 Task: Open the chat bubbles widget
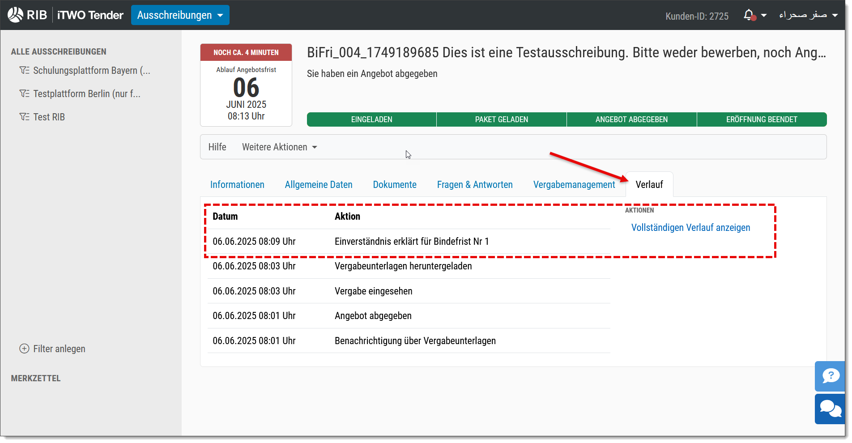click(830, 409)
